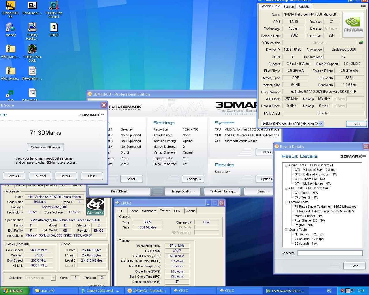Collapse the Sound Tests tree node
369x295 pixels.
click(286, 230)
